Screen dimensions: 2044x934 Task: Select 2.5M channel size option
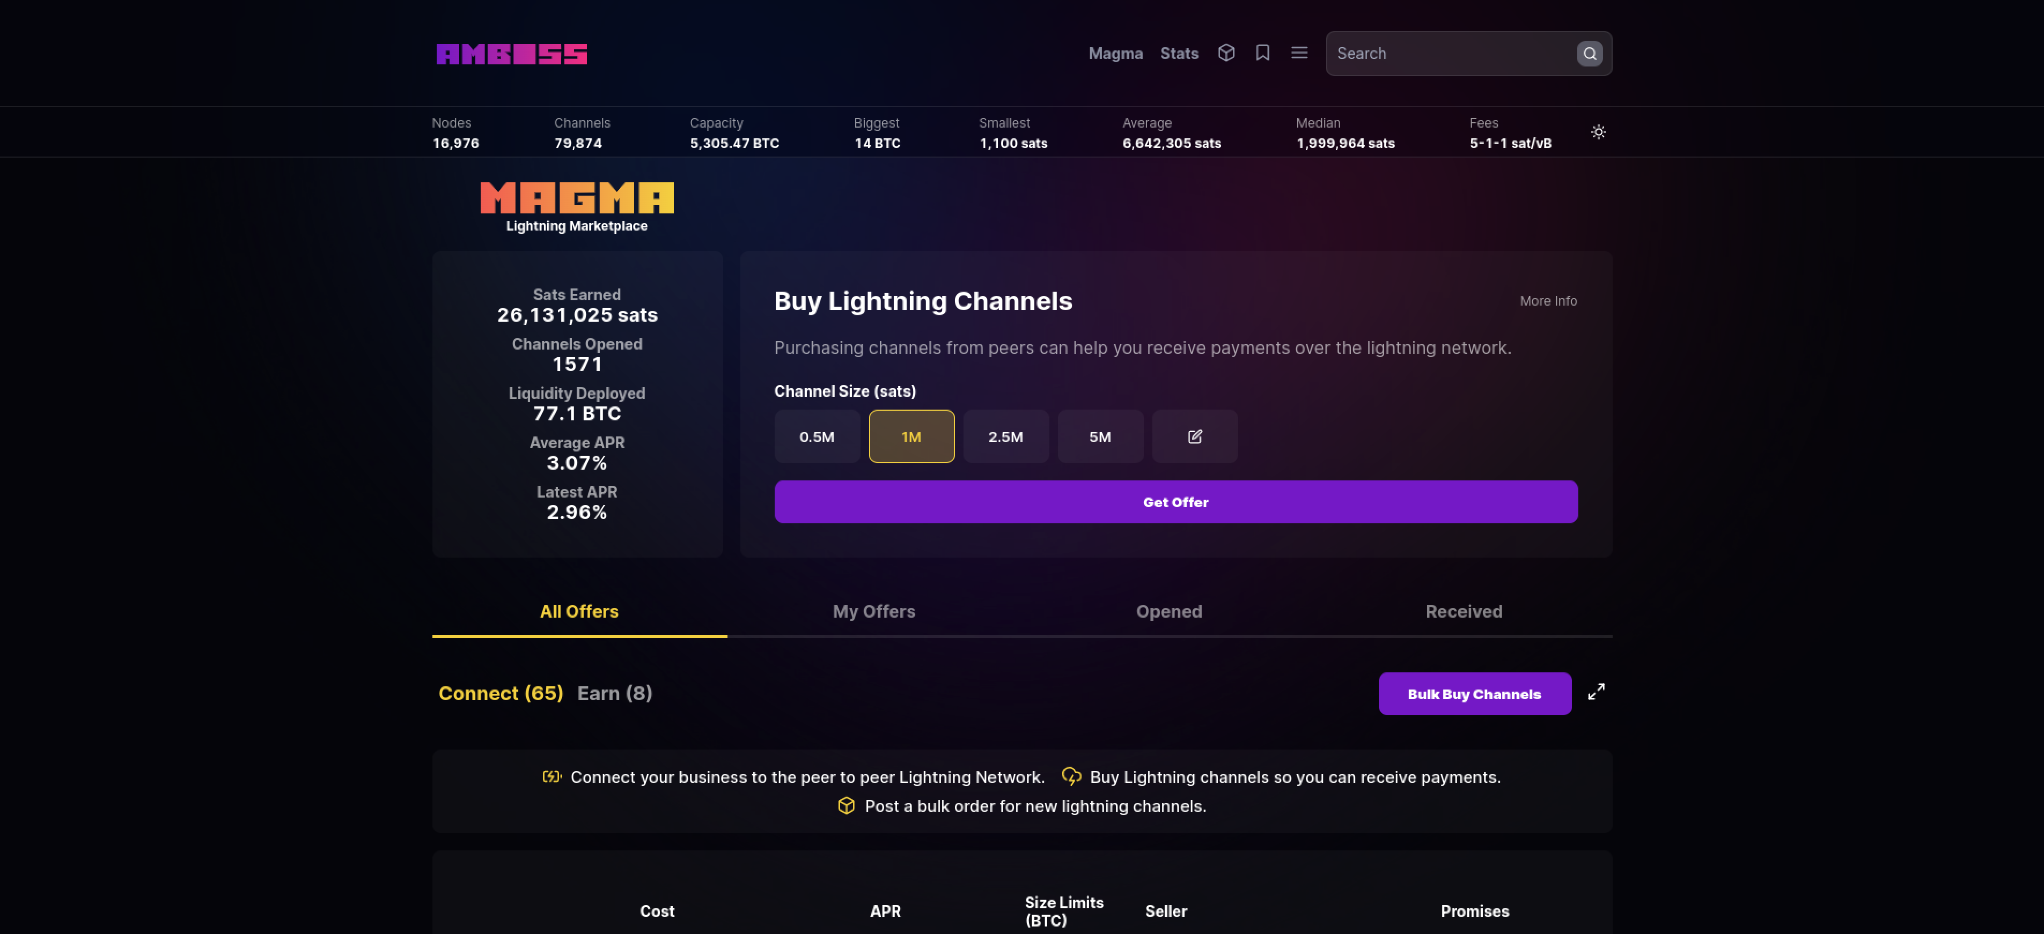[x=1005, y=437]
